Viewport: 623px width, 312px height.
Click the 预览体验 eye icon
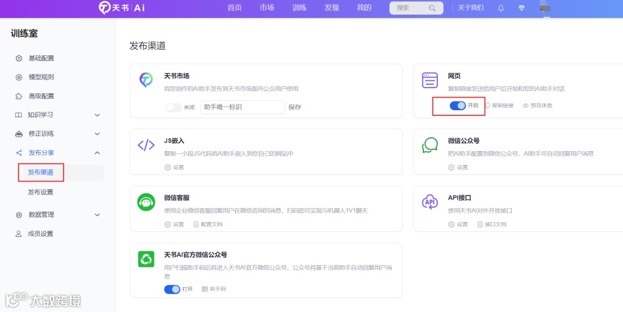point(526,106)
